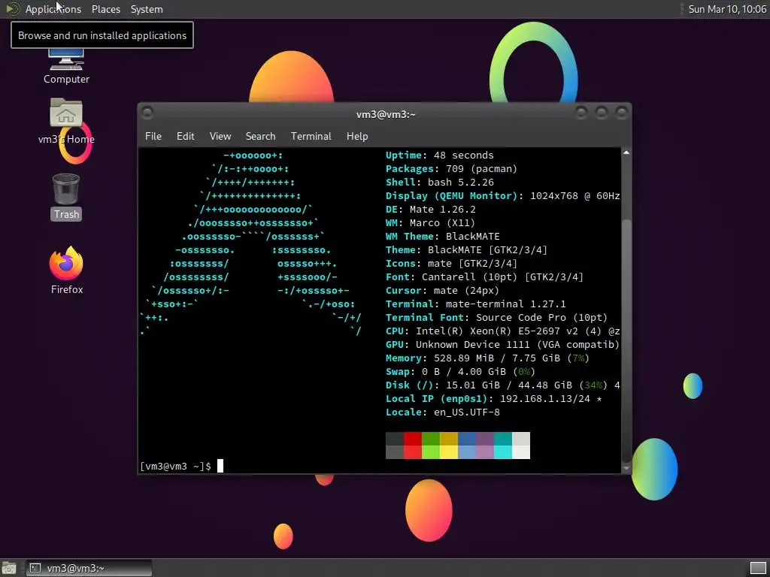
Task: Click the terminal scrollbar up arrow
Action: pos(626,153)
